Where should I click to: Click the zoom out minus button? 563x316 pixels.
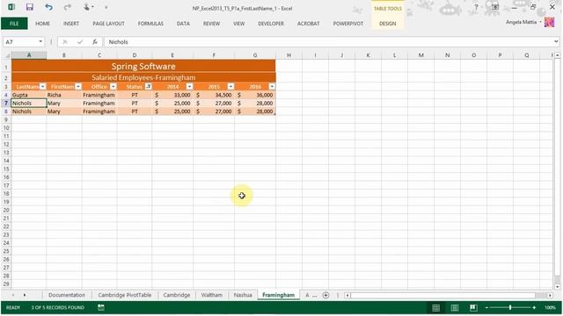pyautogui.click(x=486, y=307)
